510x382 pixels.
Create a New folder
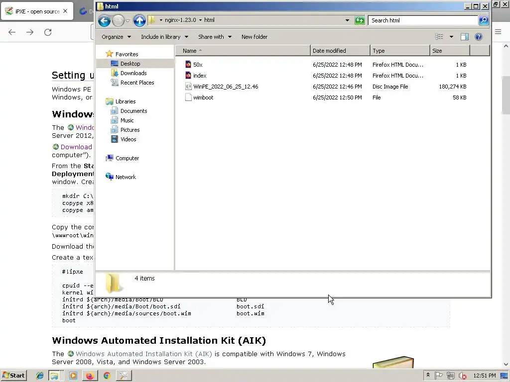(255, 37)
